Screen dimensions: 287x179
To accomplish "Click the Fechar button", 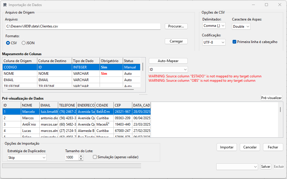I will [x=273, y=147].
